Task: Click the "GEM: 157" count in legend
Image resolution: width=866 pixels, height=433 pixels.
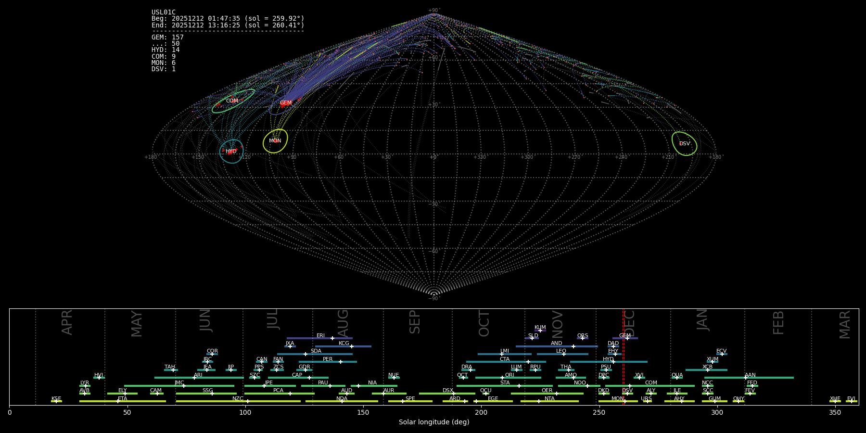Action: 167,38
